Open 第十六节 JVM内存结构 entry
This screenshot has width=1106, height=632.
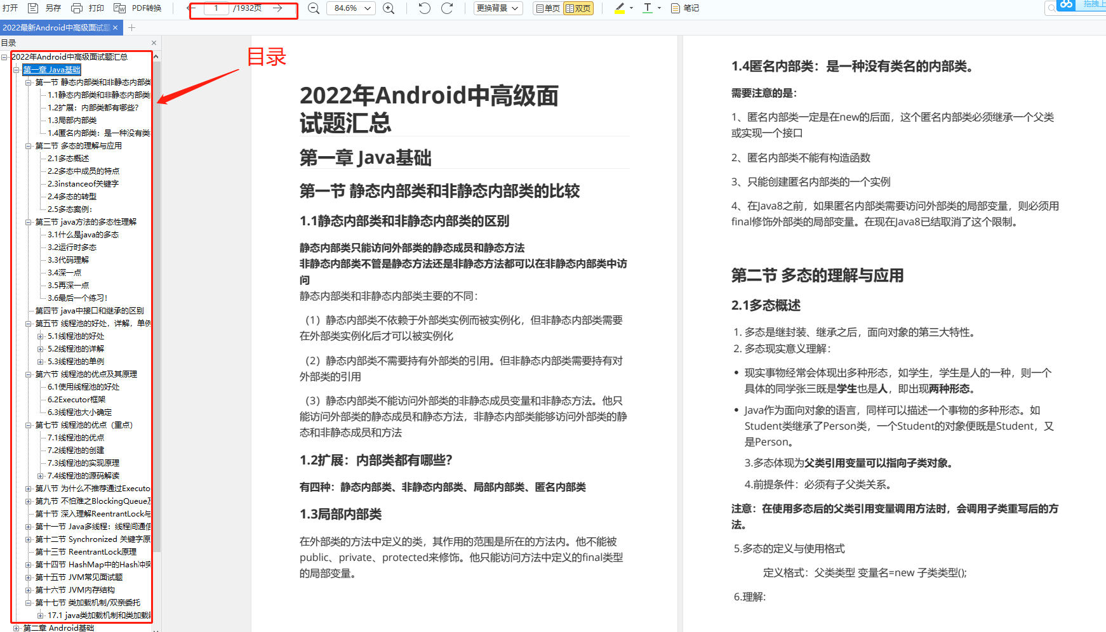coord(75,590)
